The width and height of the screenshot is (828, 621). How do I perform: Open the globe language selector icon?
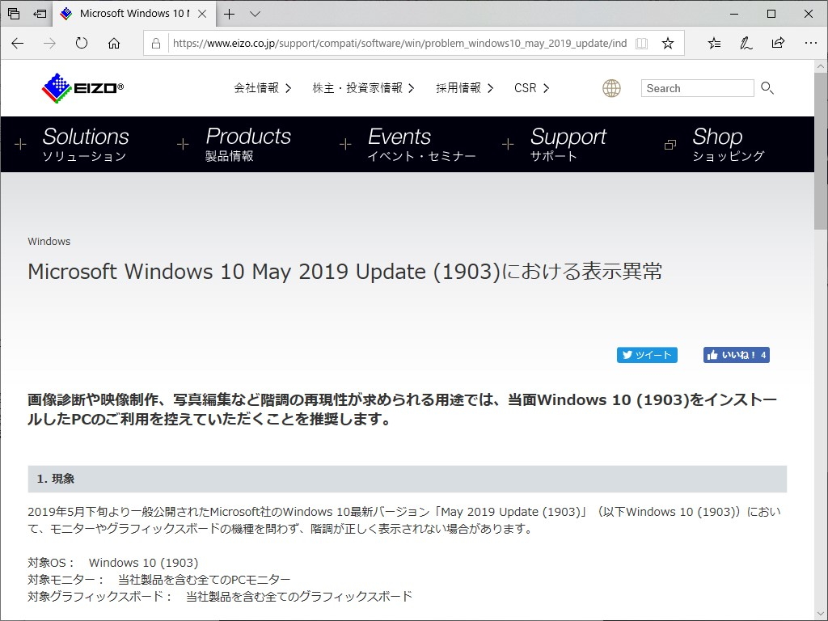click(612, 87)
